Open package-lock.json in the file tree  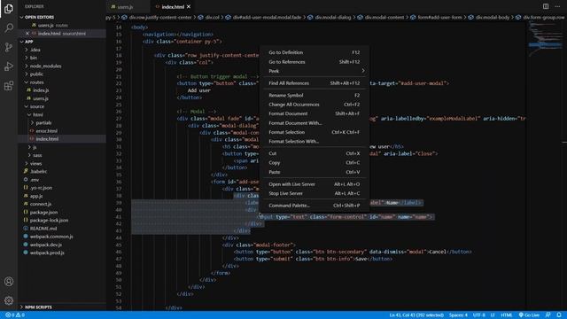(49, 221)
